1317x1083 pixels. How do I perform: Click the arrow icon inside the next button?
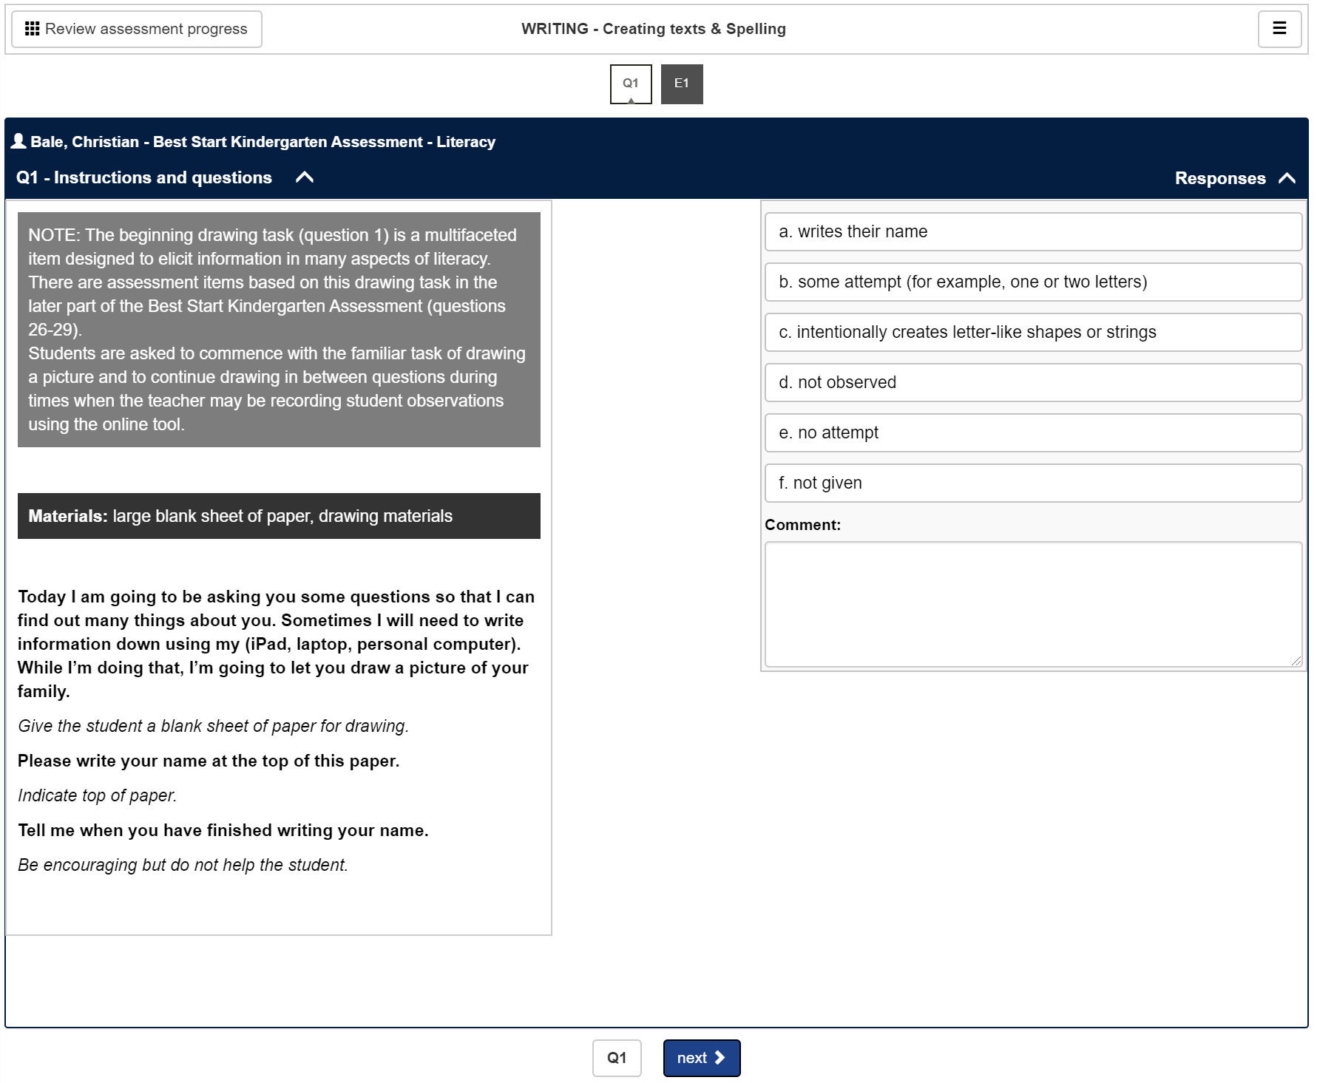(720, 1057)
